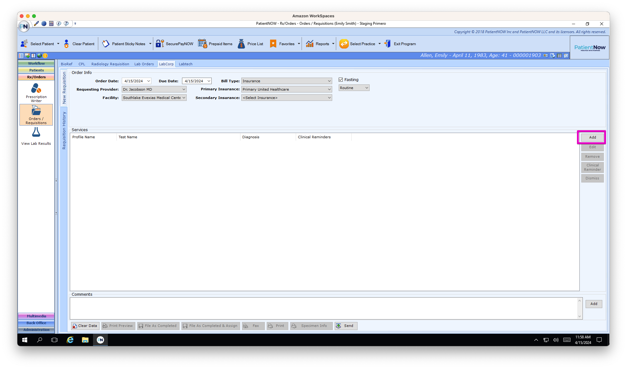627x369 pixels.
Task: Open the Secondary Insurance dropdown
Action: tap(329, 97)
